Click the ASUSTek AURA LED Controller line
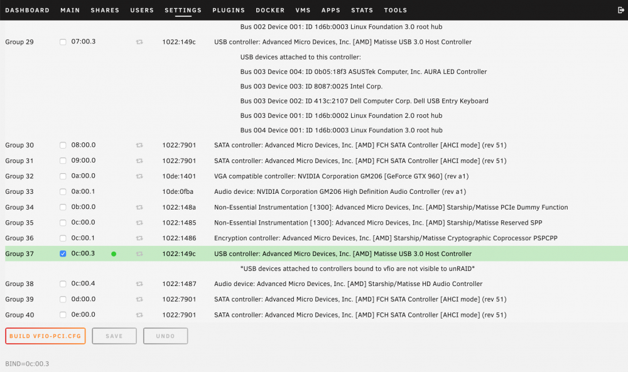This screenshot has width=628, height=372. (x=363, y=72)
